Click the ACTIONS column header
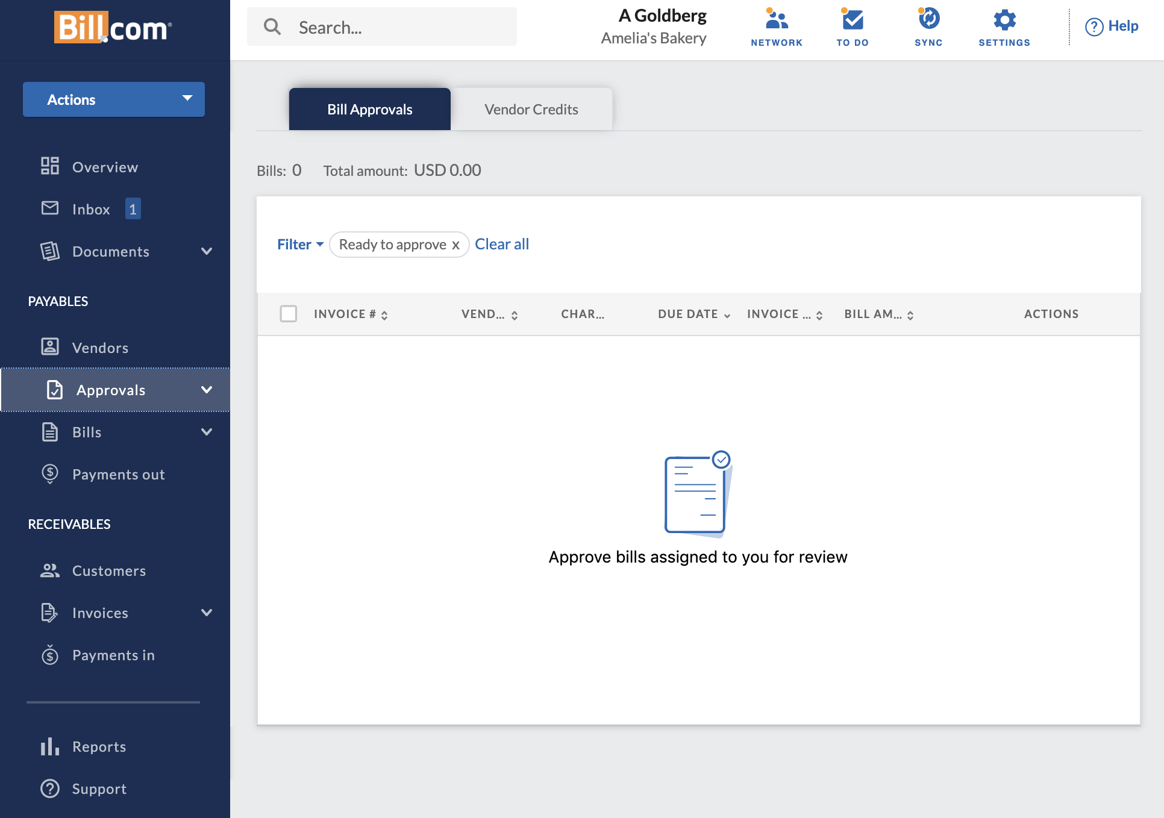Screen dimensions: 1164x818 tap(1051, 314)
